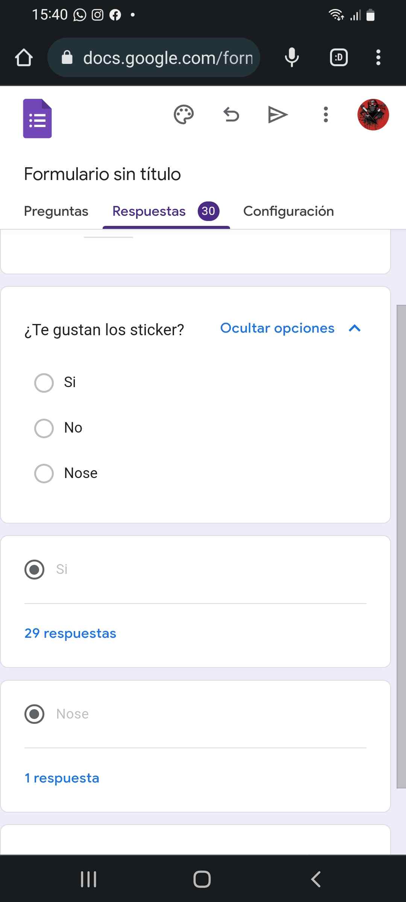This screenshot has height=902, width=406.
Task: Select the Nose radio option
Action: 44,474
